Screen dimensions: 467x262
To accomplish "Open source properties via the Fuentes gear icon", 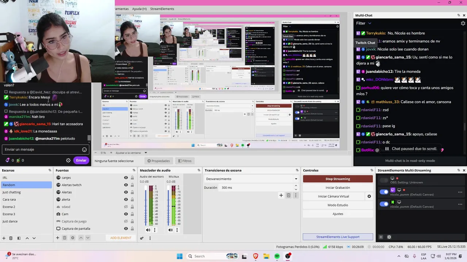I will [x=73, y=238].
